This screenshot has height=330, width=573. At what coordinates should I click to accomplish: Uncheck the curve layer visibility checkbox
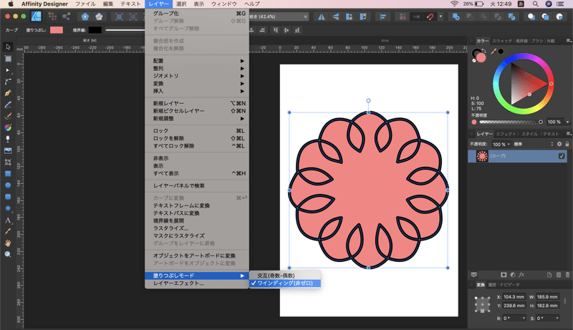click(x=562, y=156)
